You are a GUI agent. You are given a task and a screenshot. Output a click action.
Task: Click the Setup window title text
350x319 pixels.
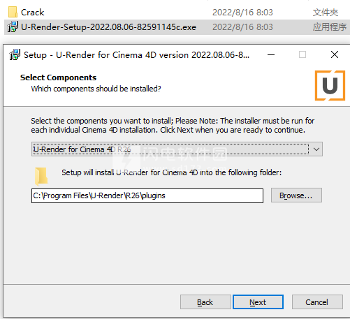pyautogui.click(x=136, y=55)
